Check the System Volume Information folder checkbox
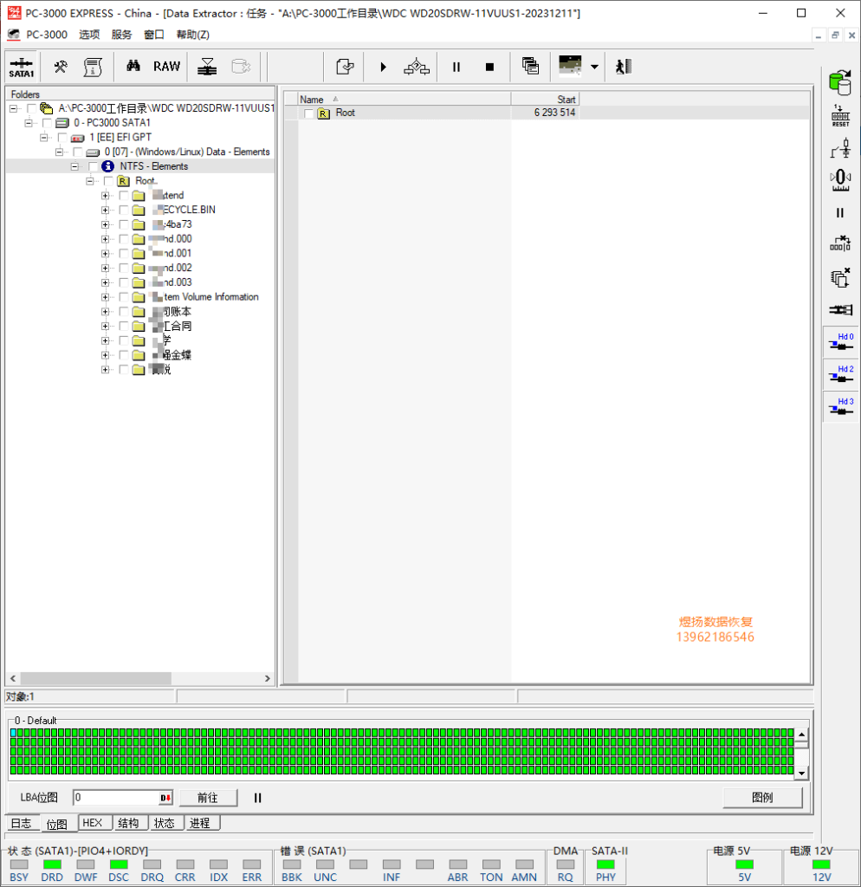861x887 pixels. [123, 297]
